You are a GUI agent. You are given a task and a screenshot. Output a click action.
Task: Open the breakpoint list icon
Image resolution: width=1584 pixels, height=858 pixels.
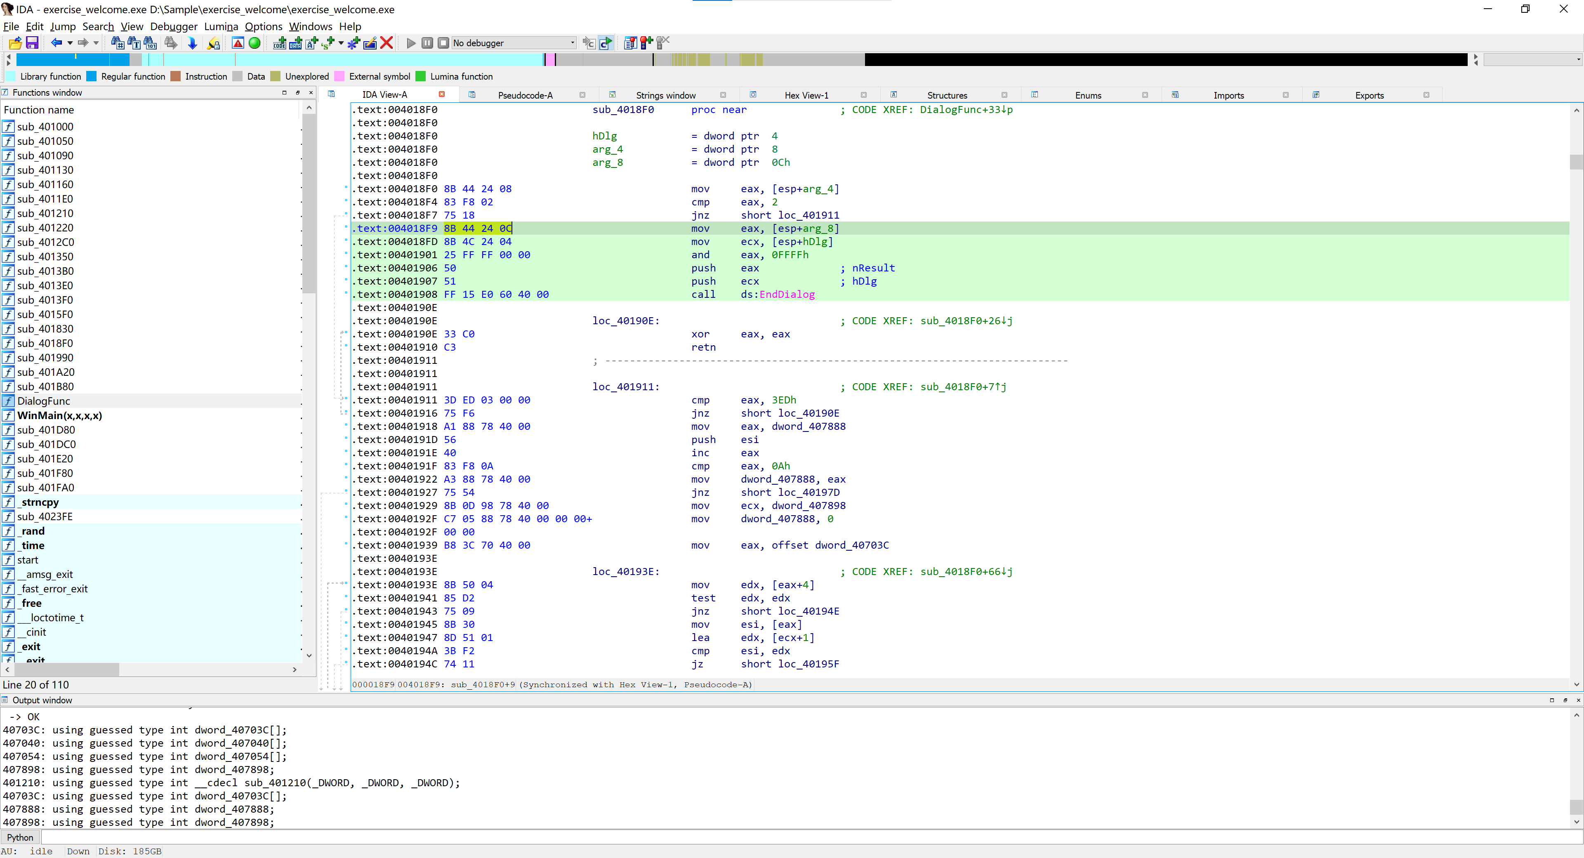coord(630,43)
